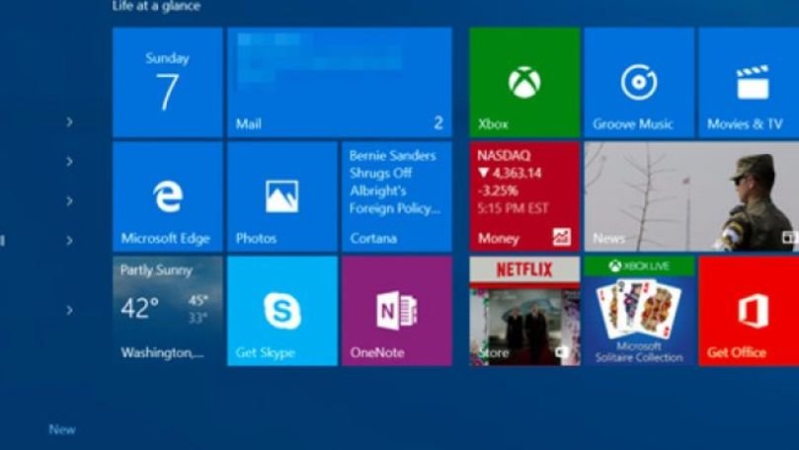
Task: Click the New label in app list
Action: coord(62,429)
